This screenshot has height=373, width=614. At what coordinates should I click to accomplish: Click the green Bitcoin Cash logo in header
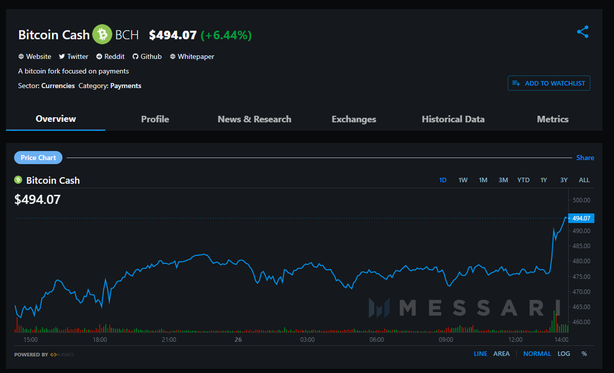coord(102,35)
